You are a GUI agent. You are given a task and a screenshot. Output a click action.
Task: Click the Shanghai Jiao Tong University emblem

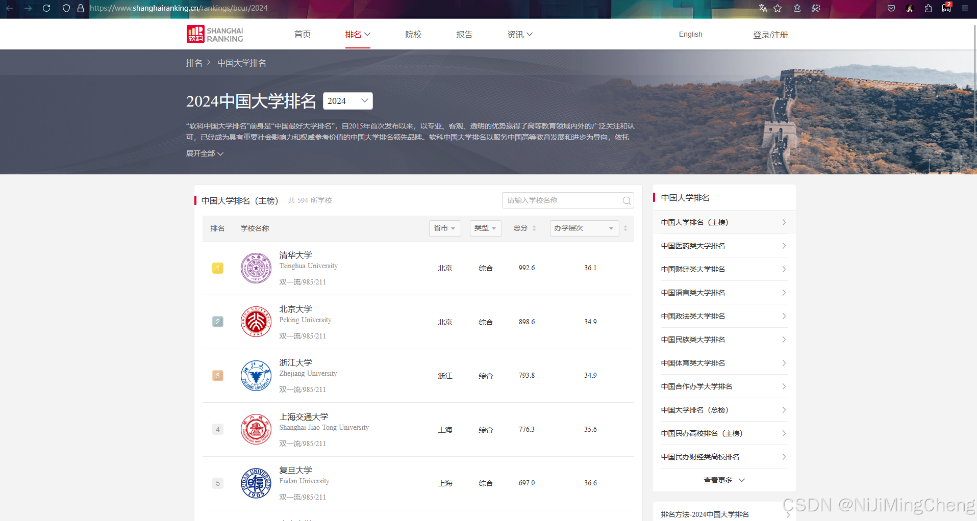256,429
